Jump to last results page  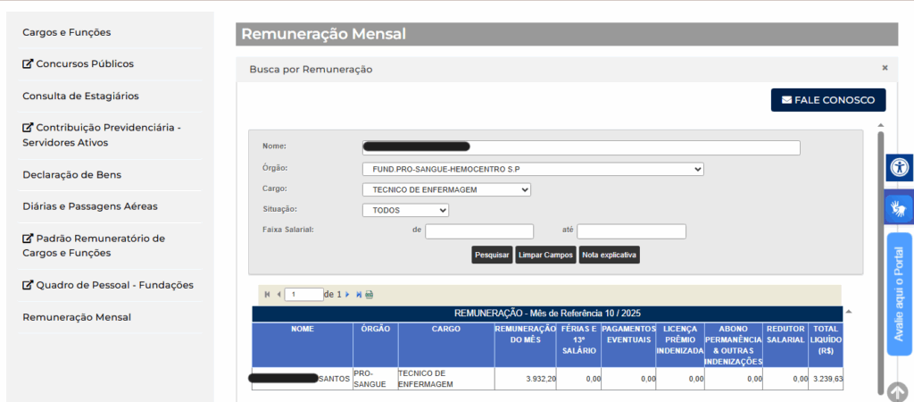tap(359, 294)
